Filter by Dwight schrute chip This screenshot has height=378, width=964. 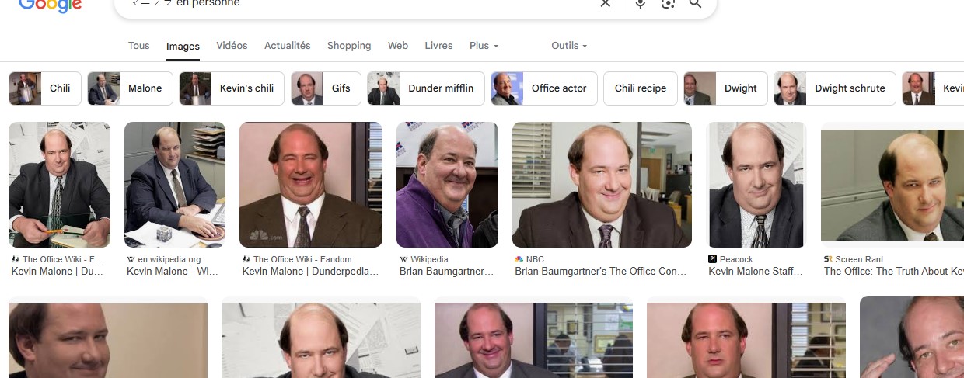click(835, 88)
